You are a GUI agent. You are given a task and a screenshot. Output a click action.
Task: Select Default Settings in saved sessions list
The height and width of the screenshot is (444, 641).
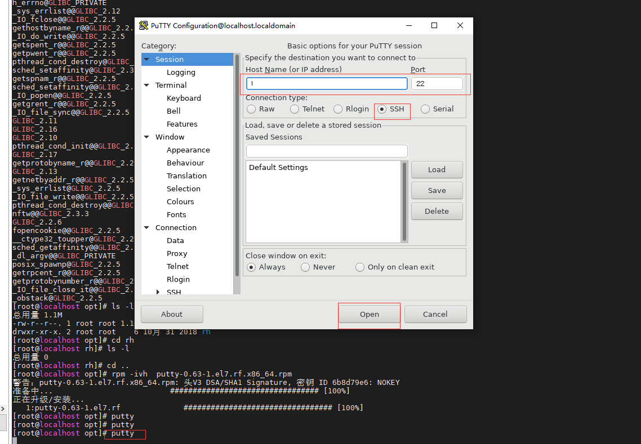point(278,168)
